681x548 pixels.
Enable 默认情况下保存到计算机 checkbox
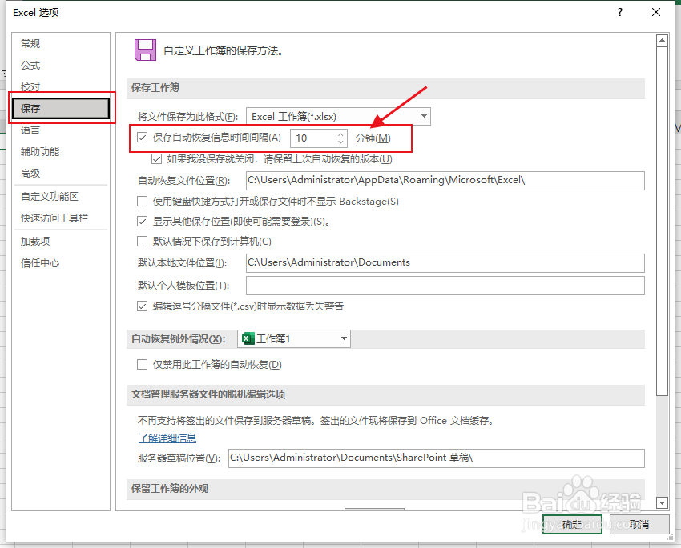(x=142, y=241)
